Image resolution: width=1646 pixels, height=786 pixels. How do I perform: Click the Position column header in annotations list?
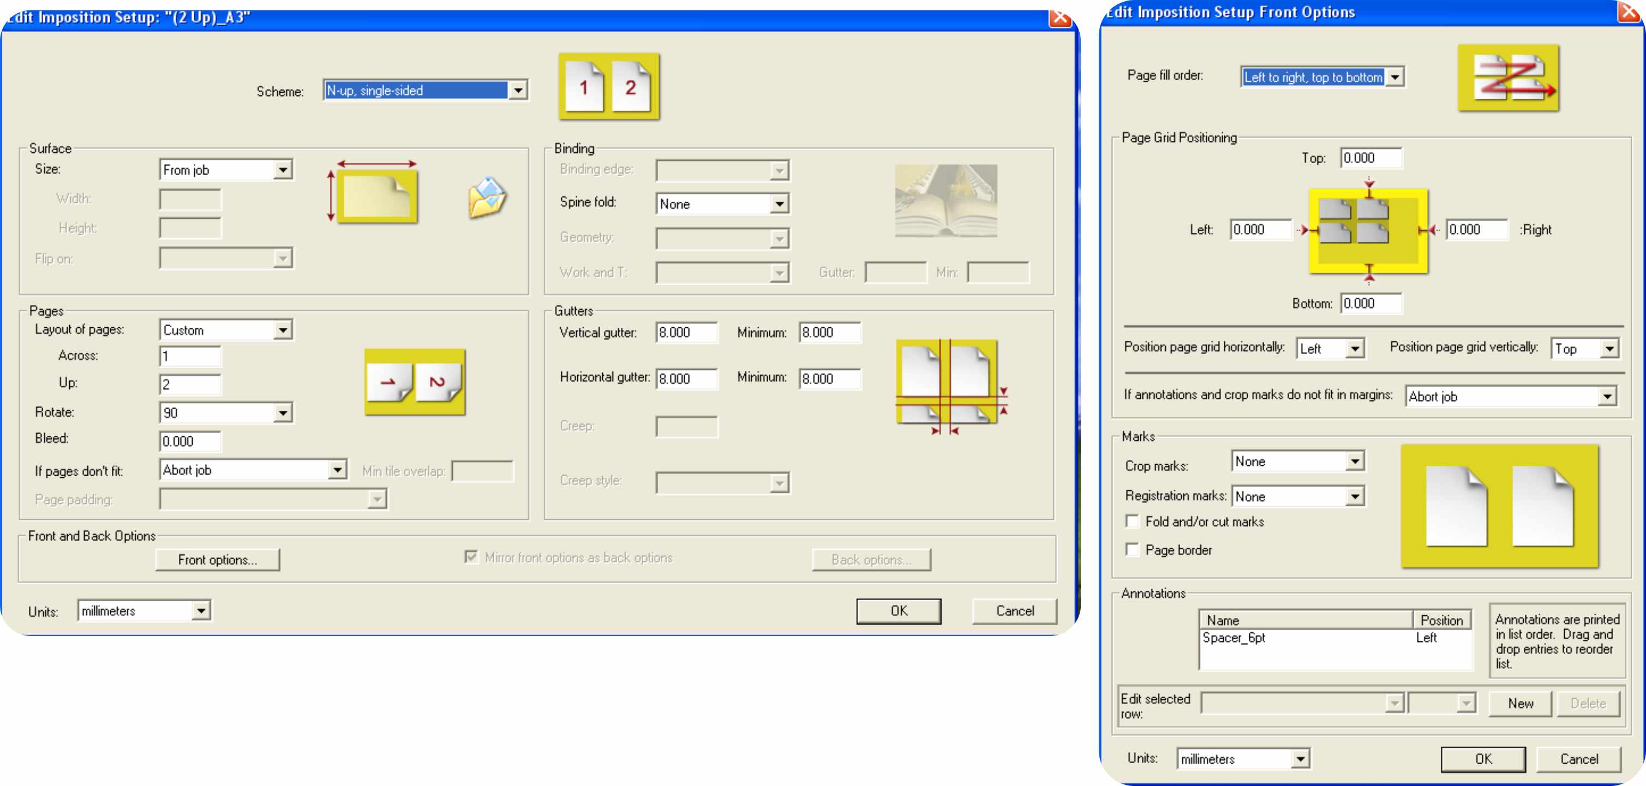[x=1441, y=620]
